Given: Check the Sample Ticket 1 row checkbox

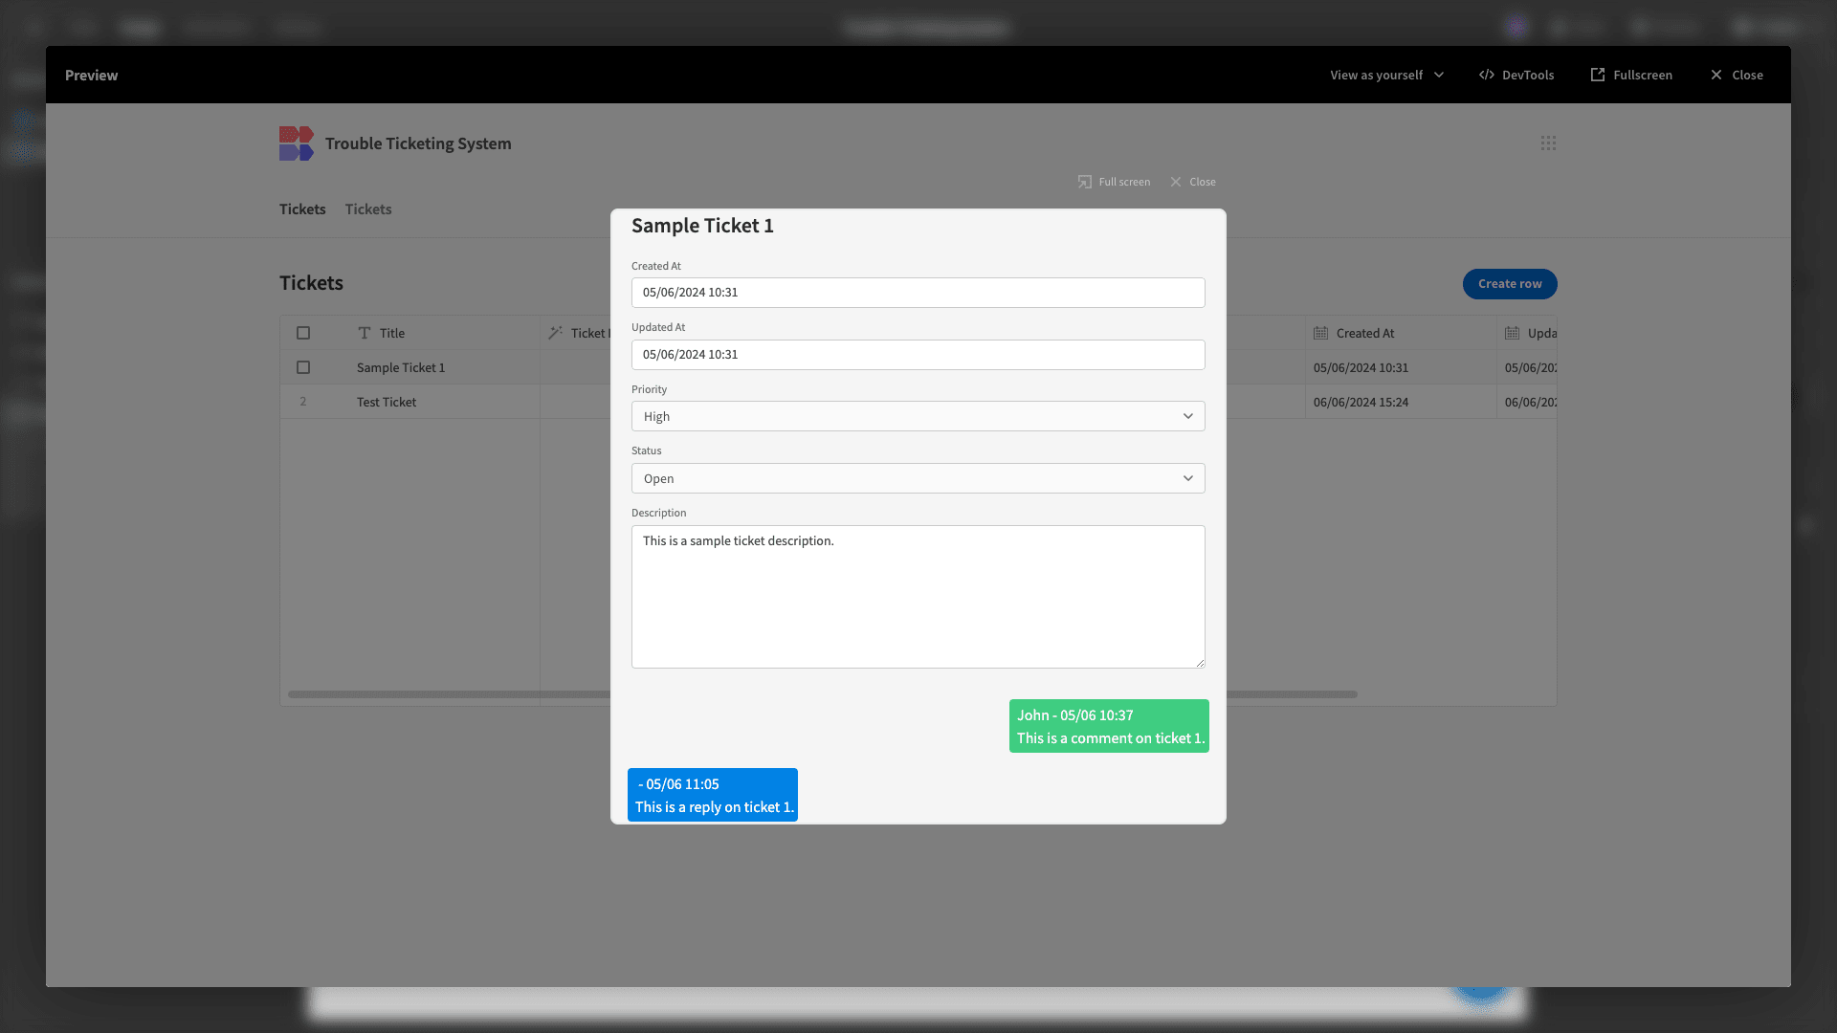Looking at the screenshot, I should click(x=303, y=367).
